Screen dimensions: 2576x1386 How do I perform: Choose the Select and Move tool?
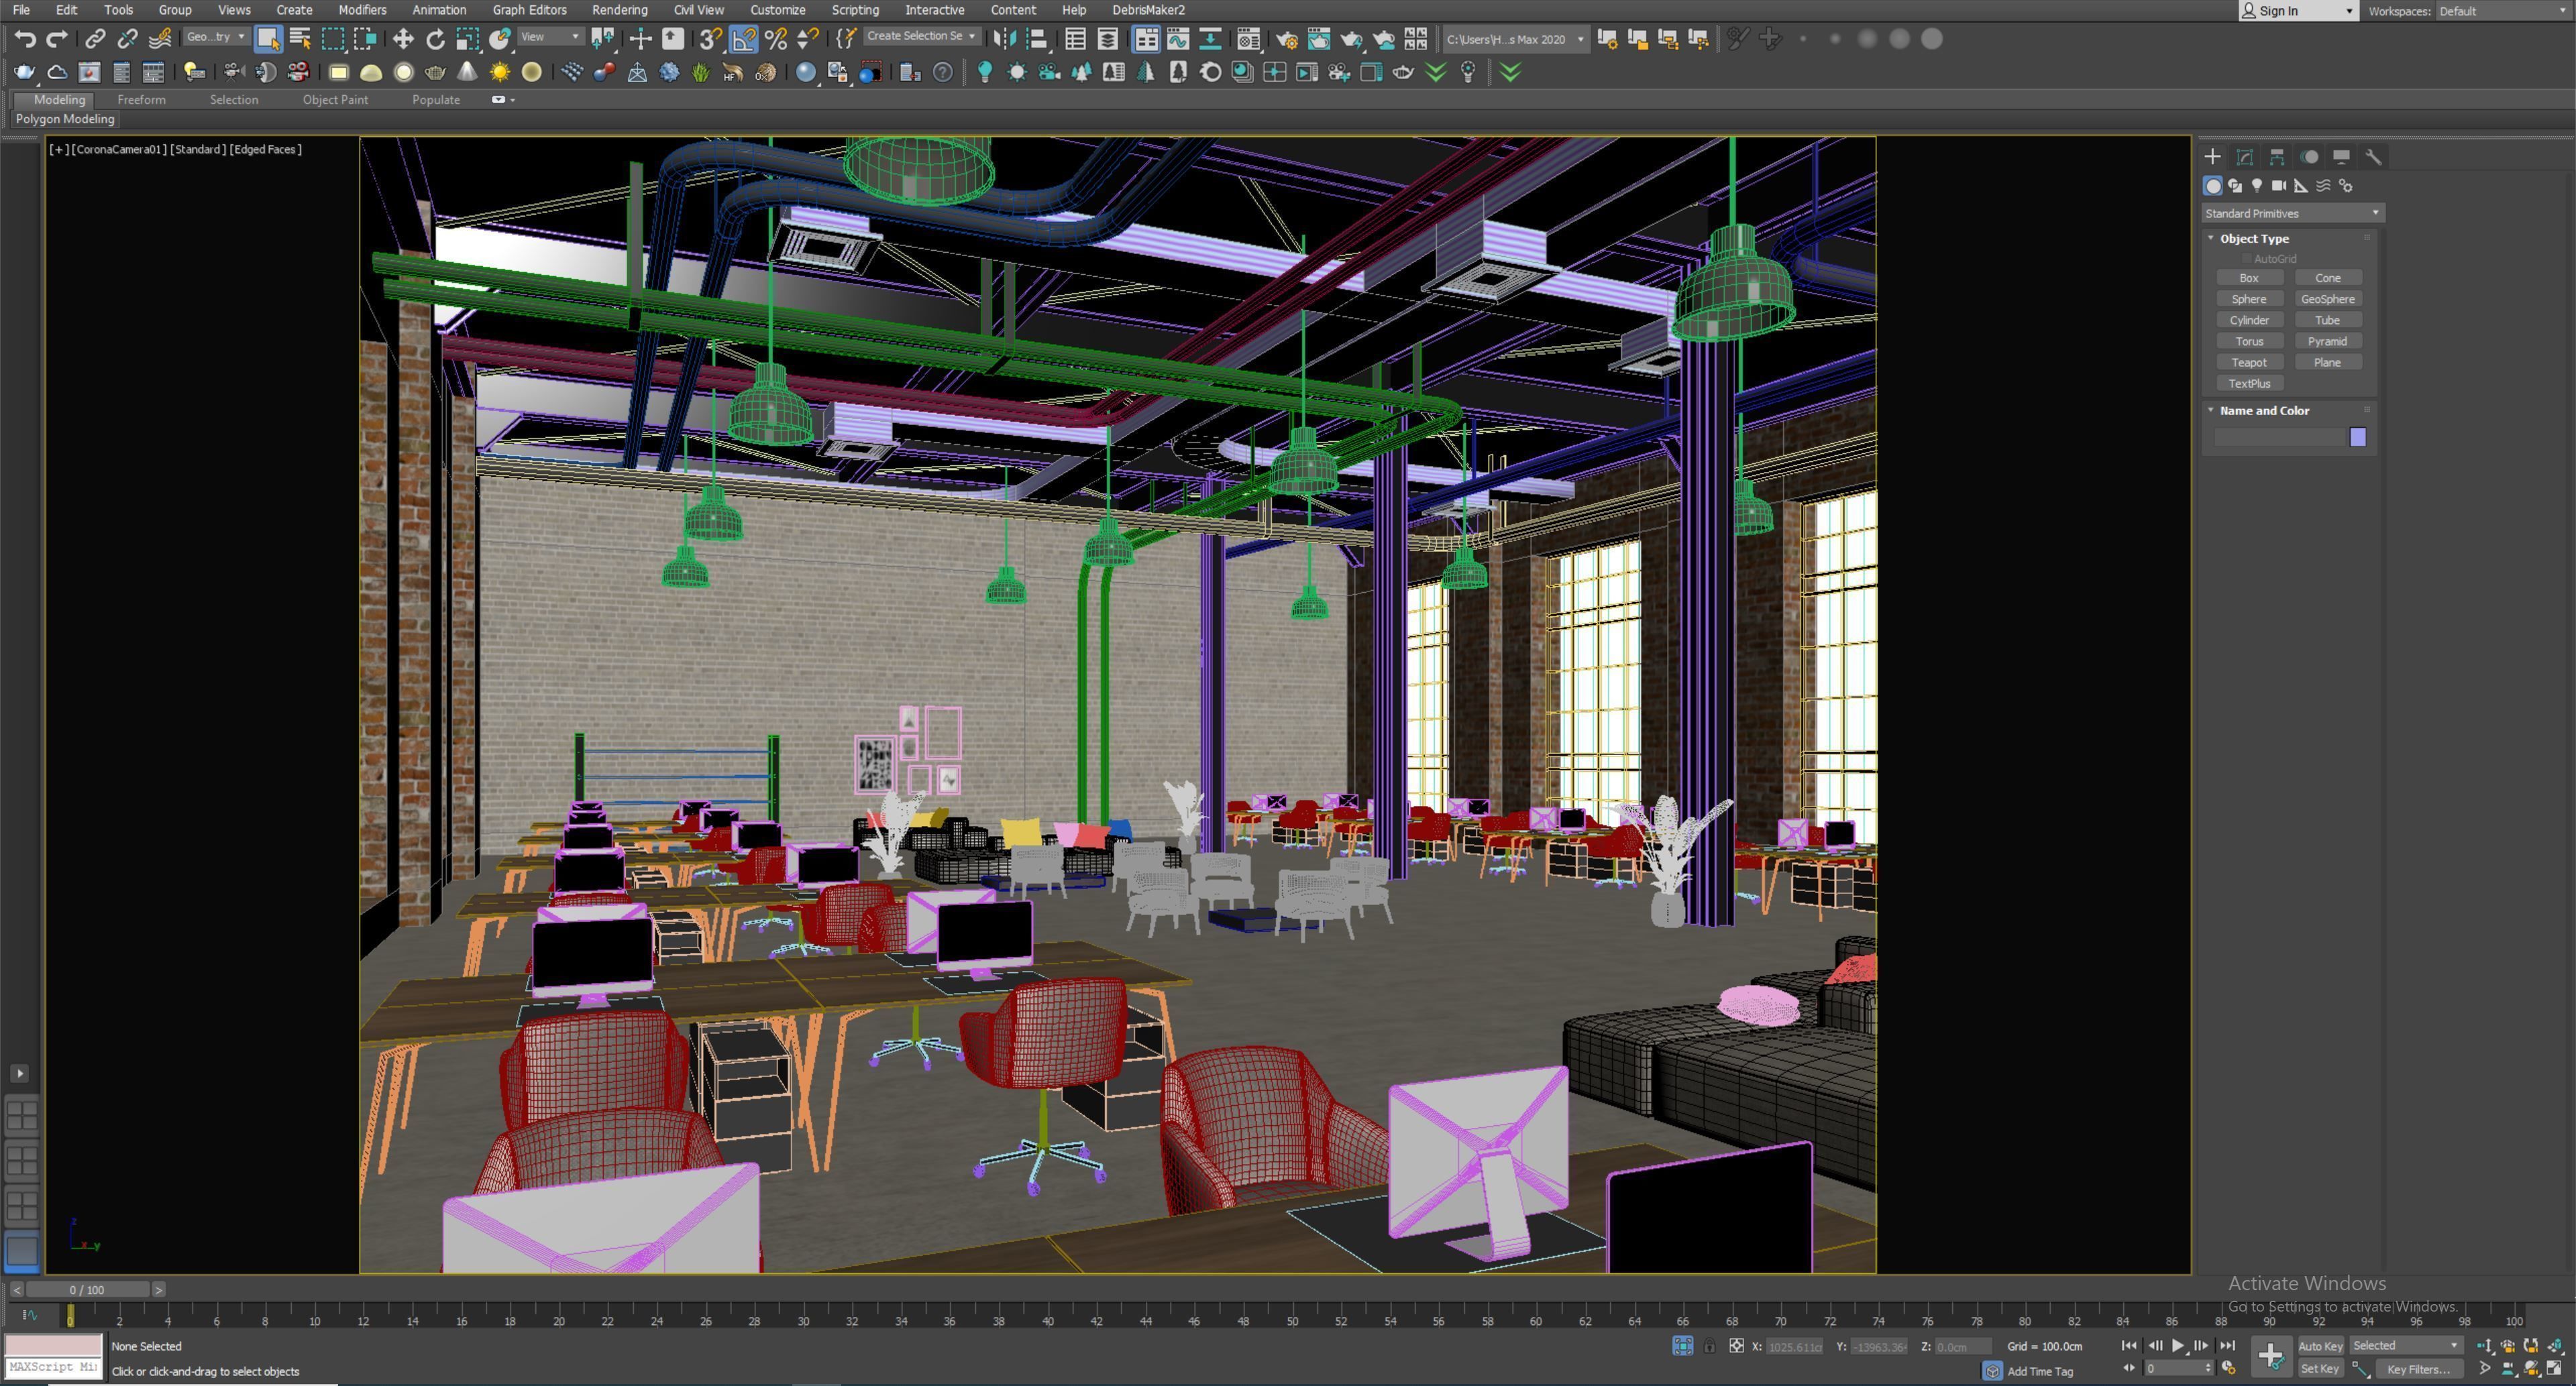tap(403, 39)
